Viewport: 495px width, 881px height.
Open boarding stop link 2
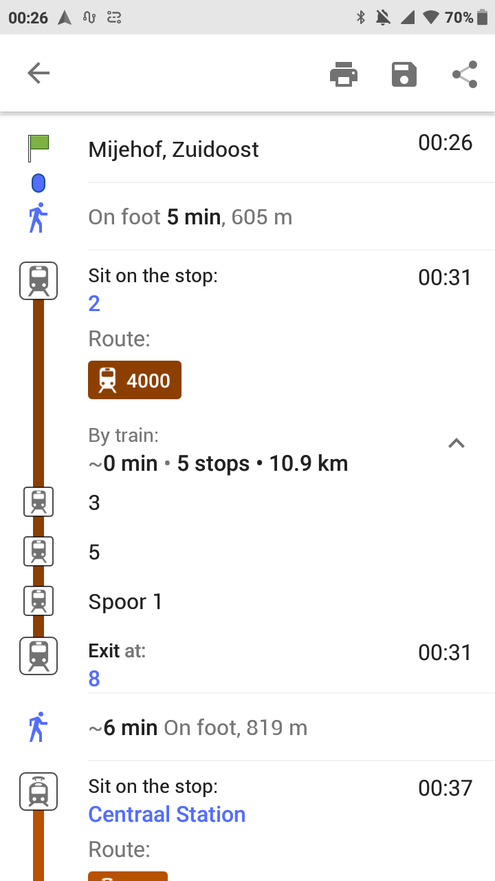tap(95, 304)
